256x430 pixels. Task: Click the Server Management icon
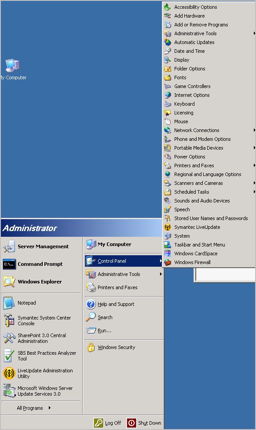[x=9, y=246]
